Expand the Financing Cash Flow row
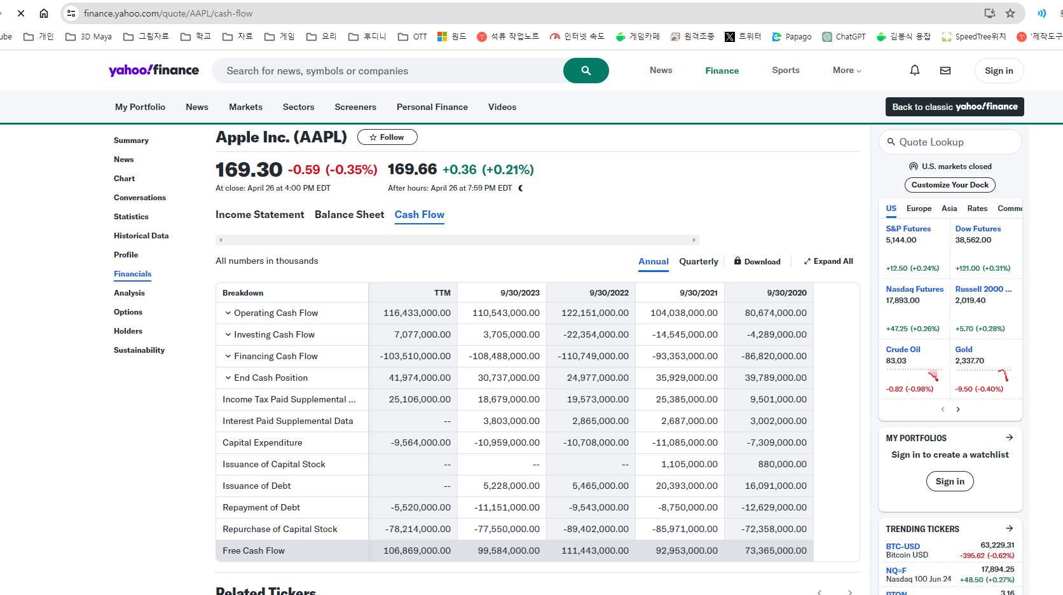1063x595 pixels. click(228, 356)
